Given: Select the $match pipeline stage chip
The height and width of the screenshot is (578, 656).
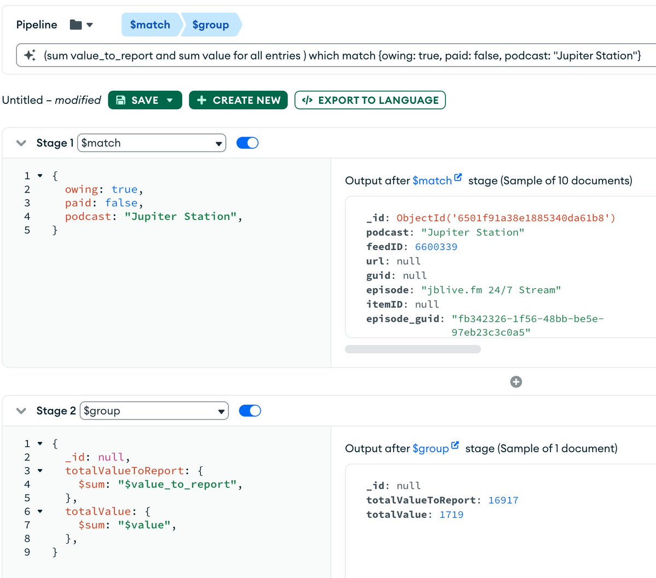Looking at the screenshot, I should [x=150, y=25].
